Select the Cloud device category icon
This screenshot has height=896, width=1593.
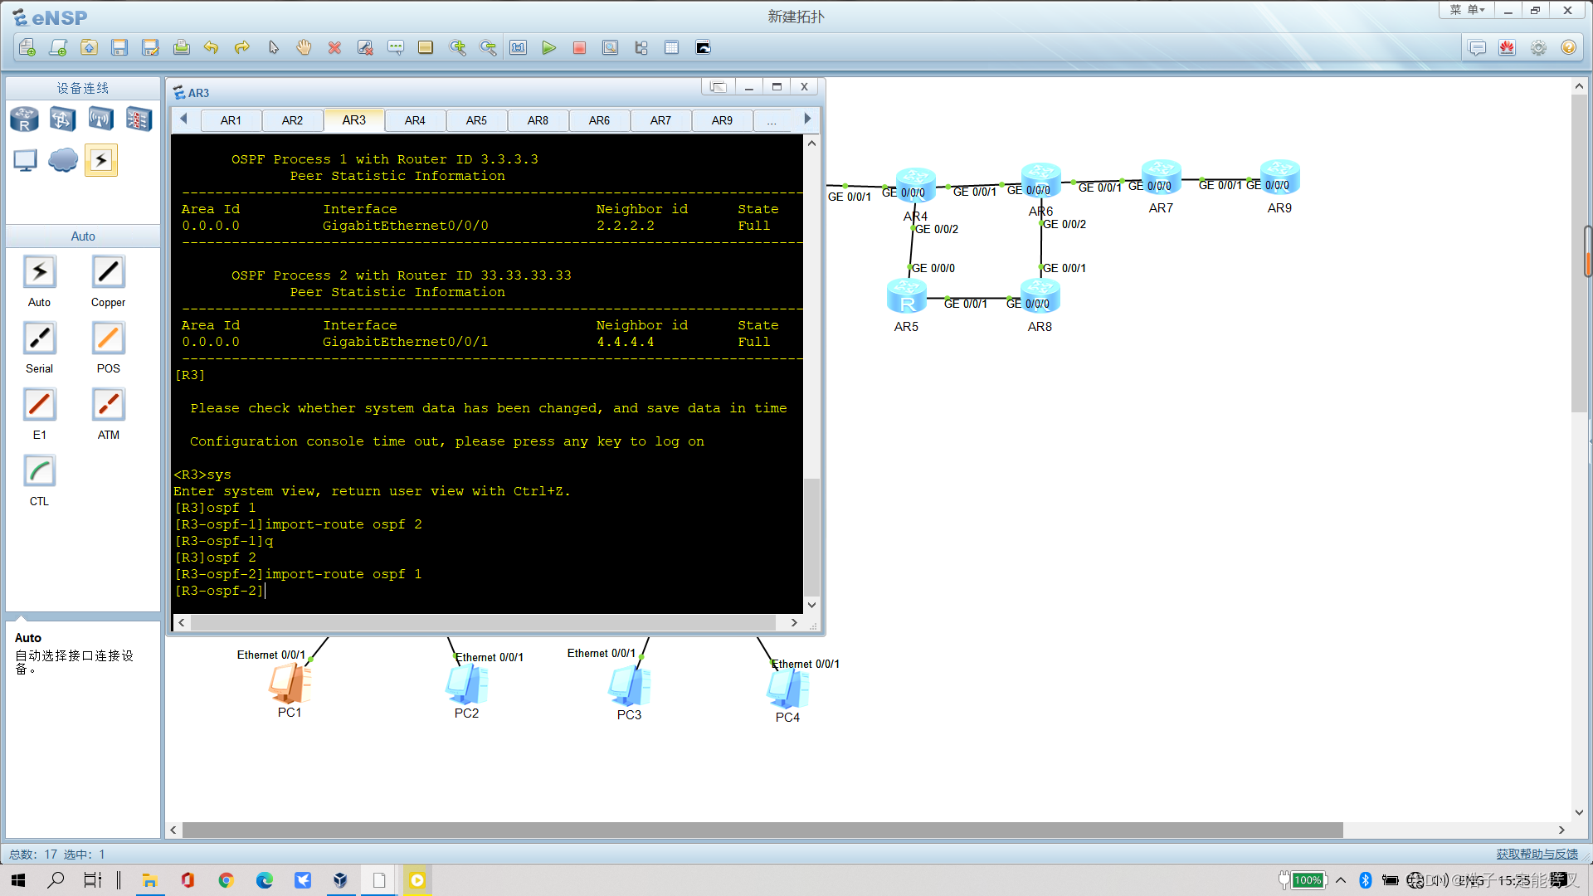[x=63, y=160]
